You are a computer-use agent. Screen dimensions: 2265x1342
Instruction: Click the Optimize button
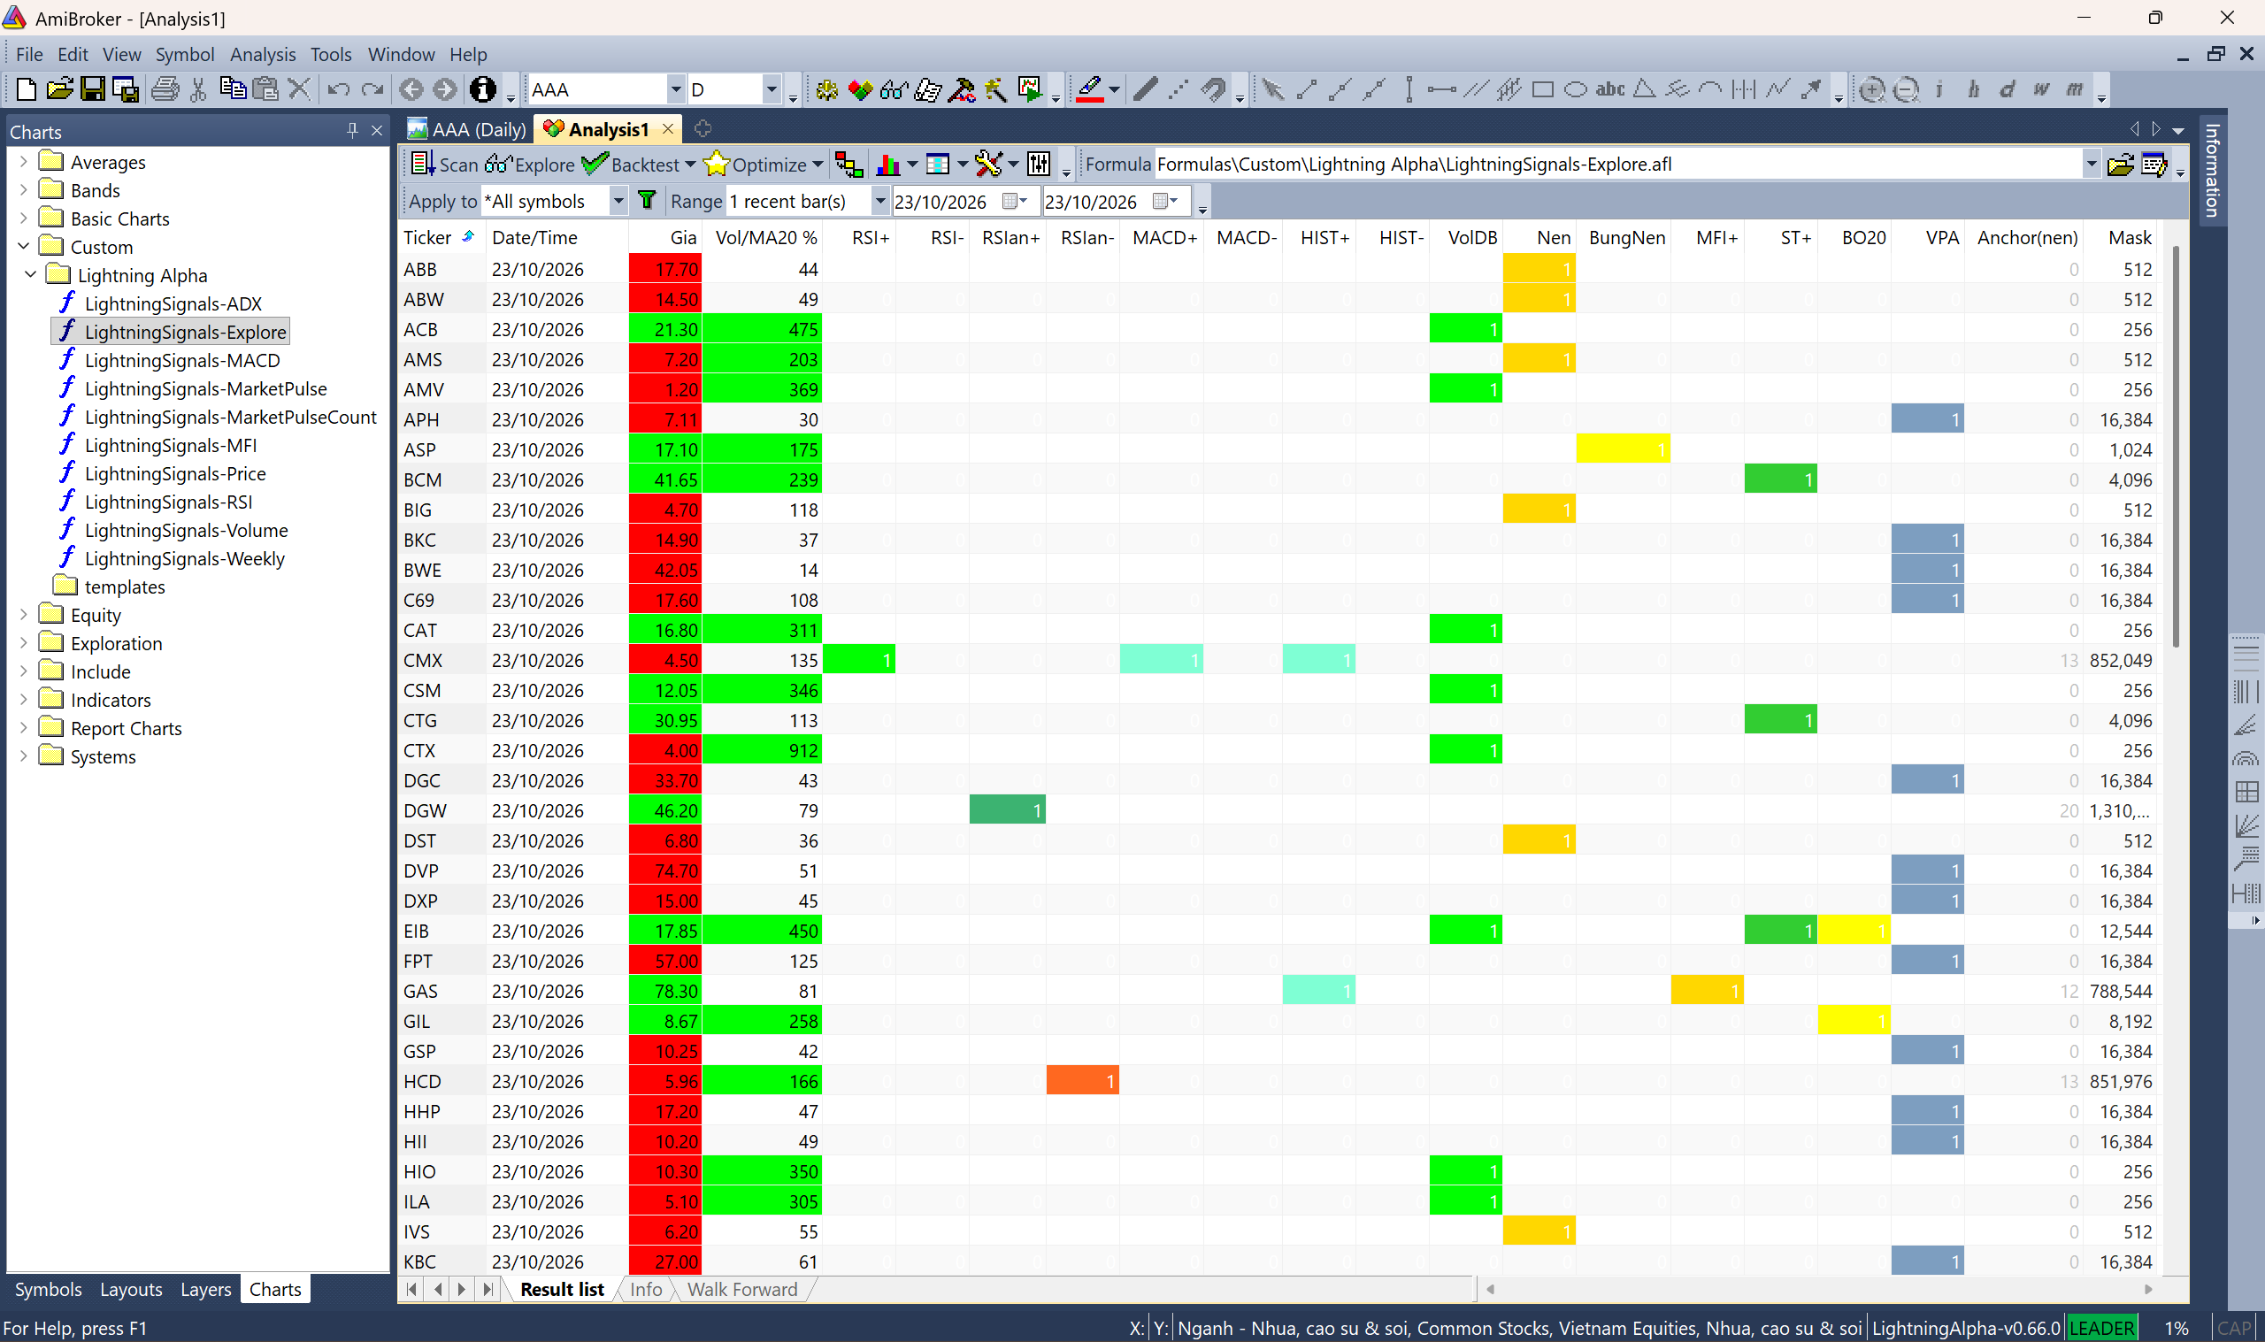coord(756,165)
